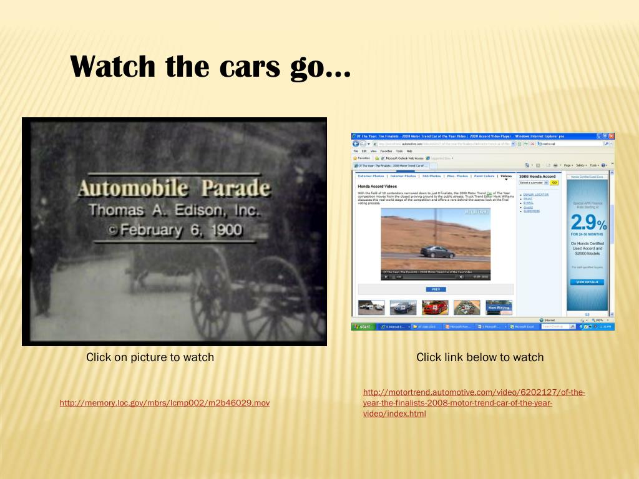Open the motortrend.automotive.com video link
This screenshot has width=639, height=479.
click(474, 403)
